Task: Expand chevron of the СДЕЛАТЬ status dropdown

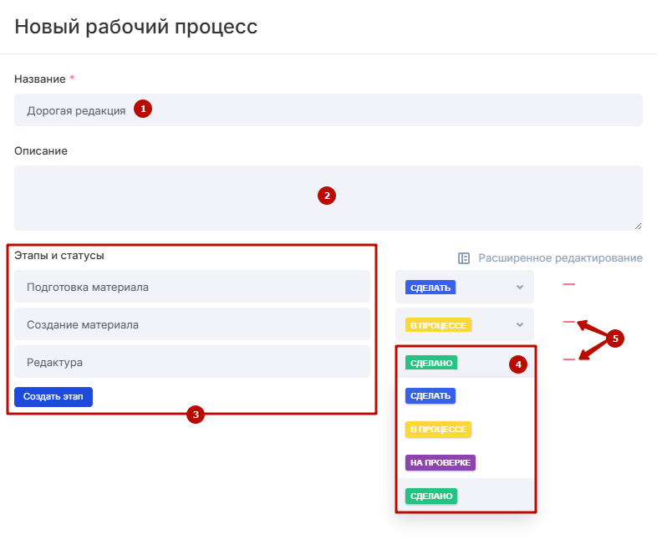Action: tap(519, 288)
